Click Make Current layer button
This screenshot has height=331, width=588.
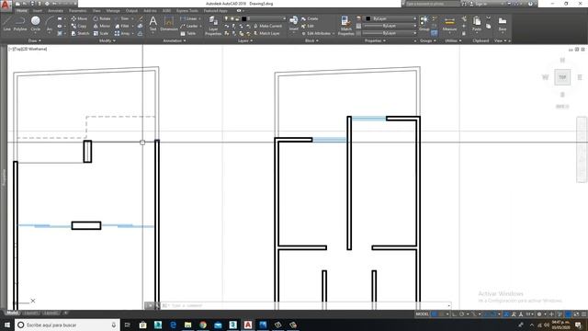267,26
